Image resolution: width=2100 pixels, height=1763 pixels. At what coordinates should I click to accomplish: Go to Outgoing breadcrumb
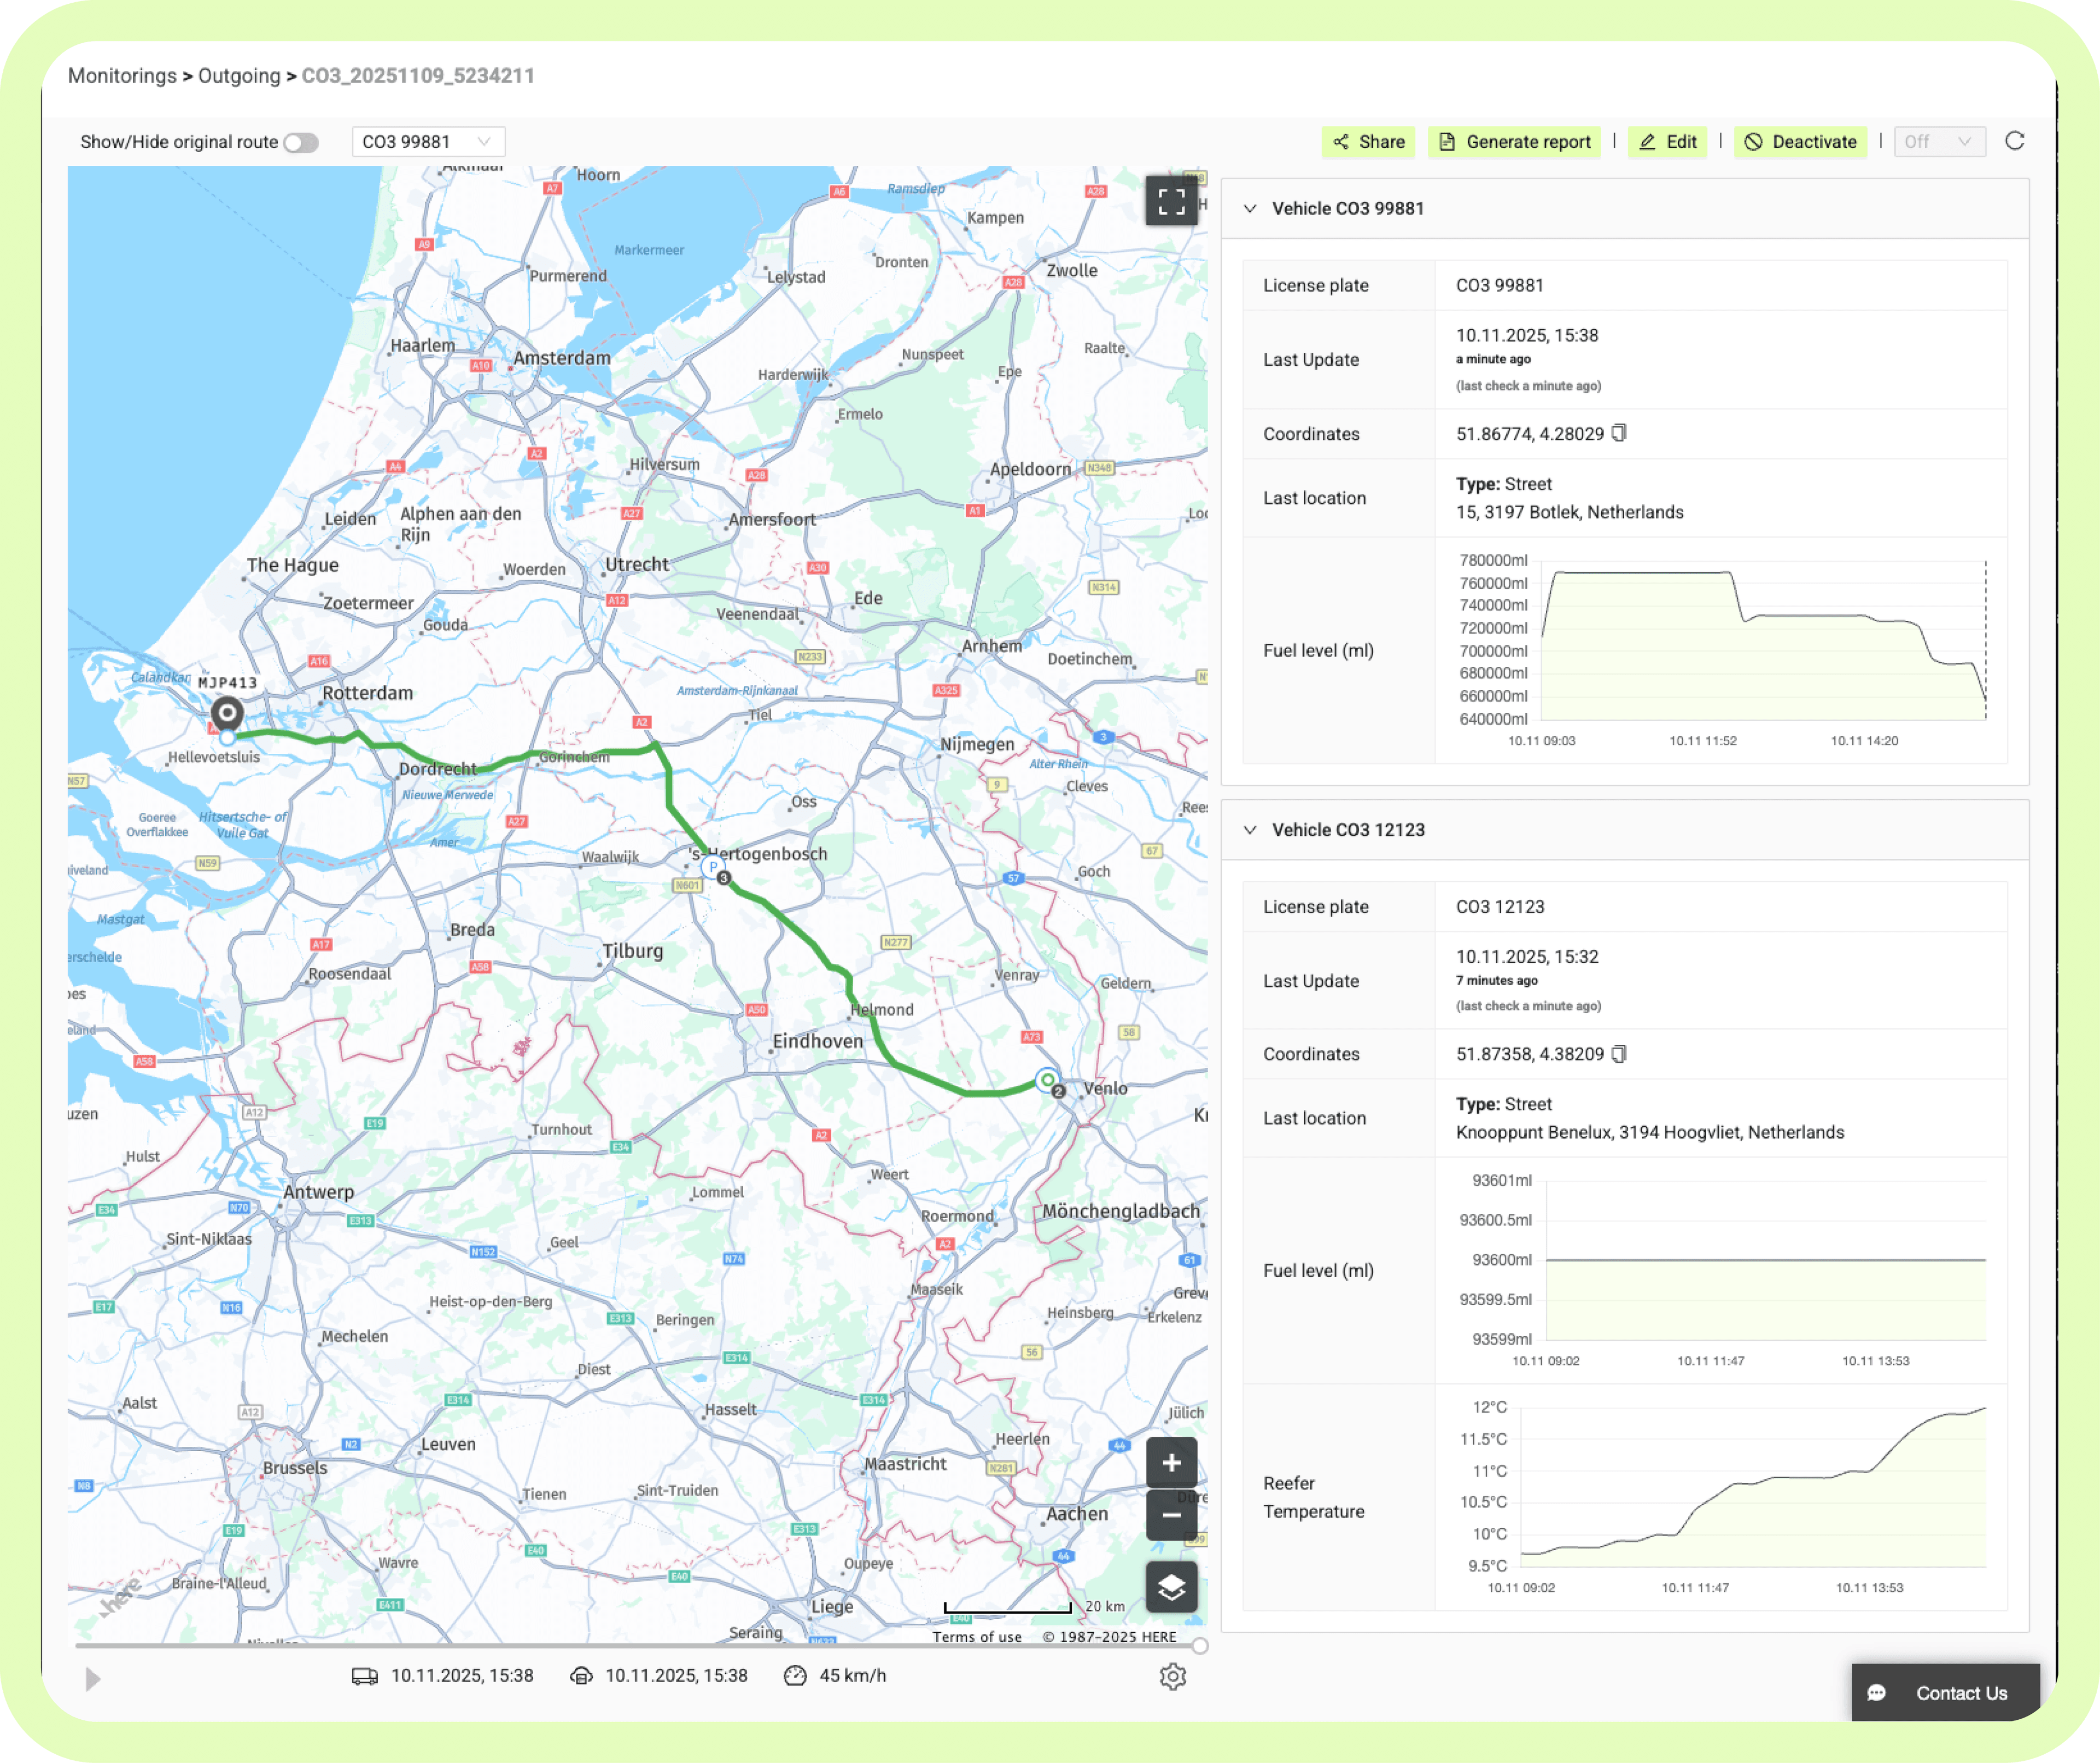(239, 76)
